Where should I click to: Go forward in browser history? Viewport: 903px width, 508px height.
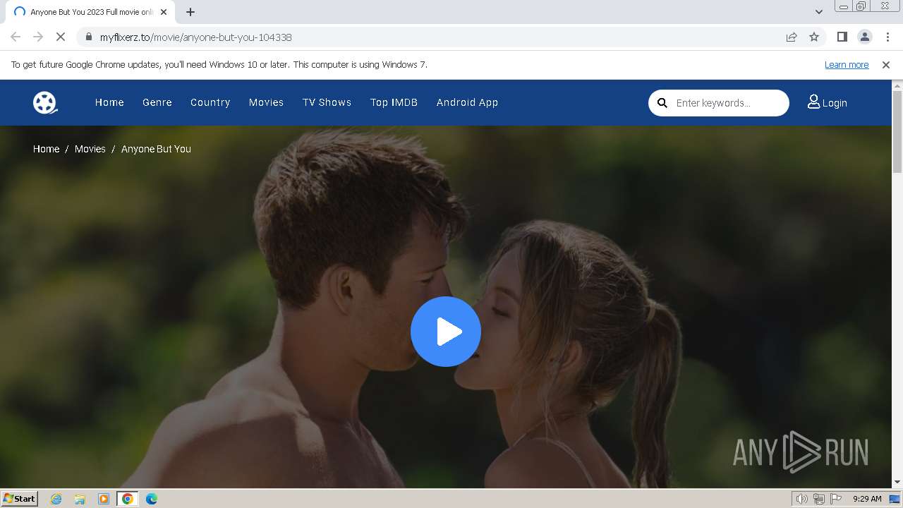pyautogui.click(x=38, y=37)
